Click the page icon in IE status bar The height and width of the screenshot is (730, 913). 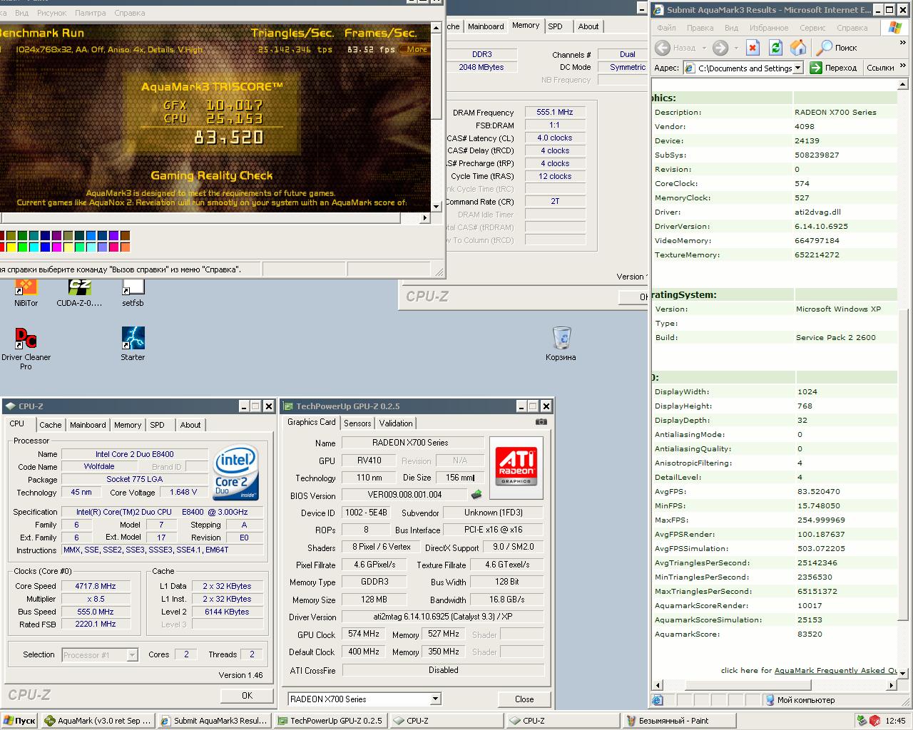tap(658, 700)
